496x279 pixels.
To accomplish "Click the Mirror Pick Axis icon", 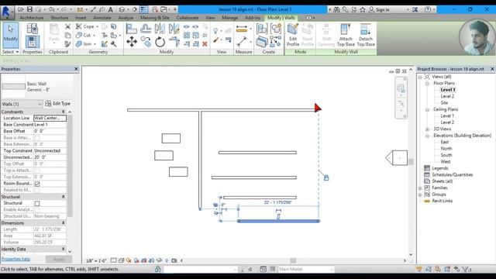I will tap(160, 29).
